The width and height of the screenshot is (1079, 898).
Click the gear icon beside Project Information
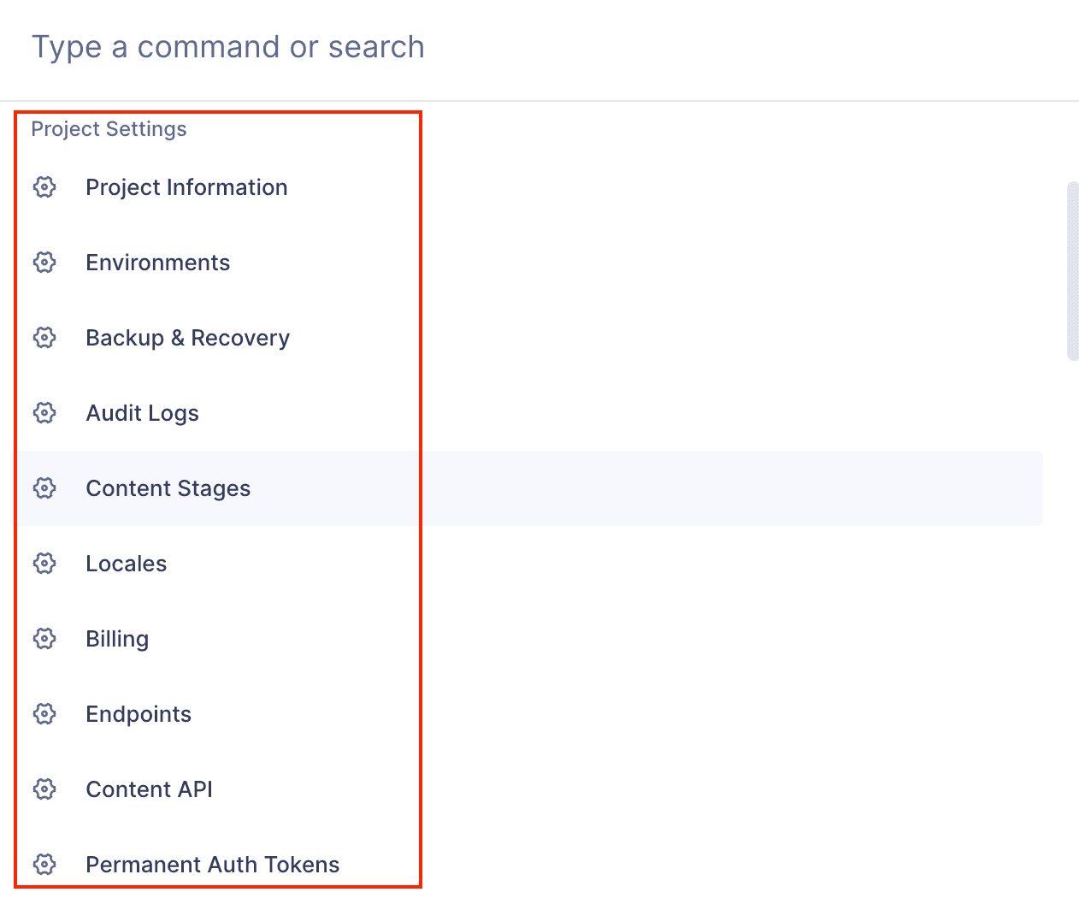44,187
